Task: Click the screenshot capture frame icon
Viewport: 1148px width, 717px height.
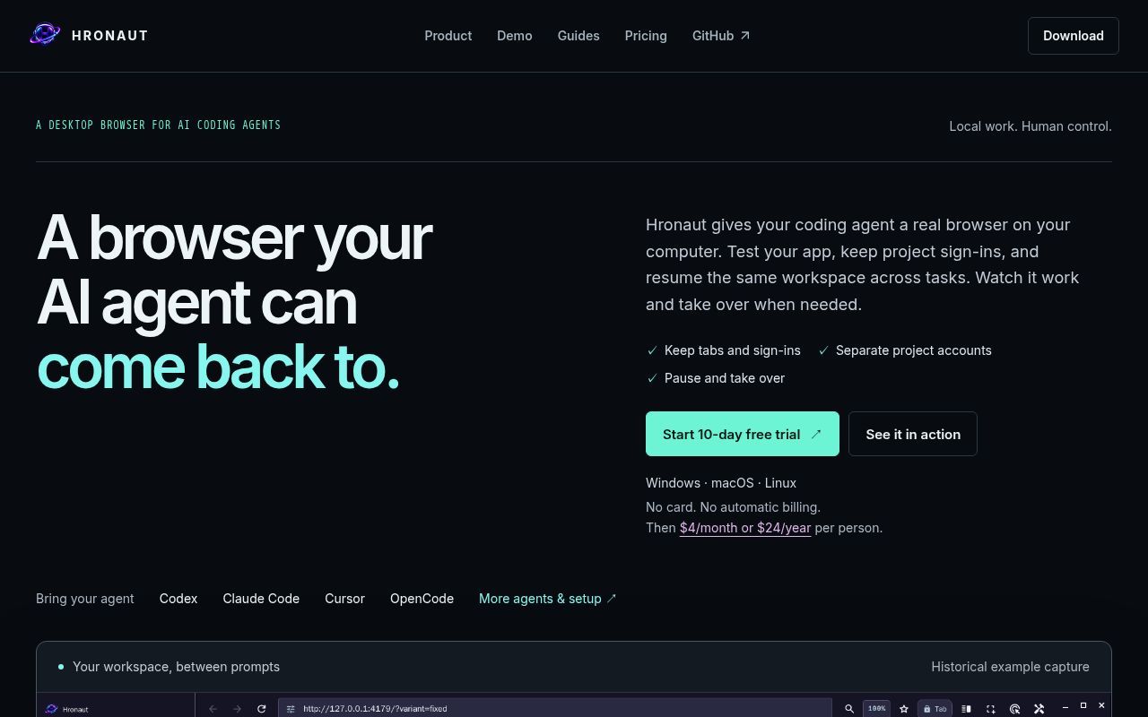Action: point(991,709)
